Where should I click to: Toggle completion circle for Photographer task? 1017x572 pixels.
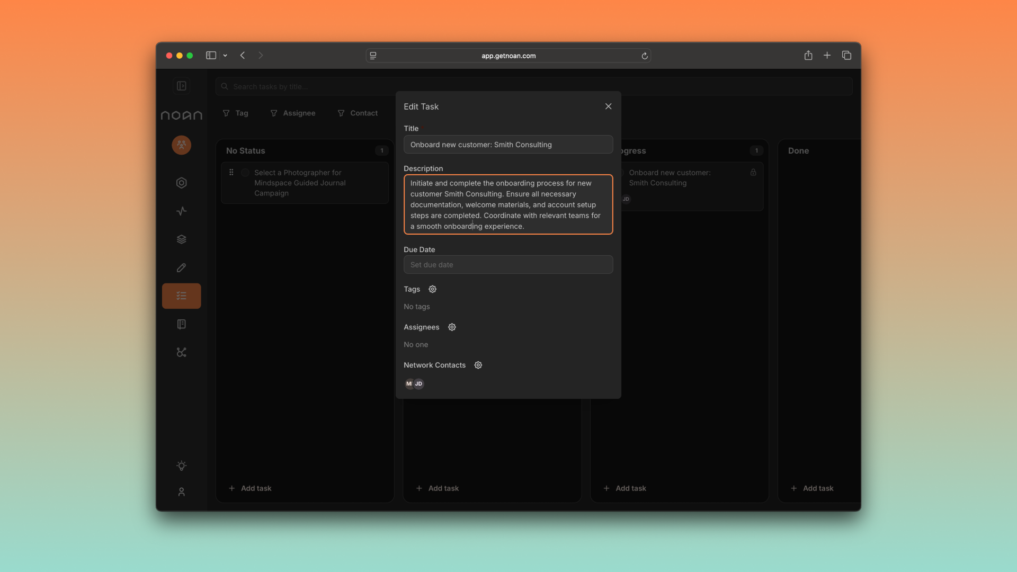click(245, 173)
